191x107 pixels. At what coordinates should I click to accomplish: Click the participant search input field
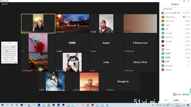coord(175,9)
